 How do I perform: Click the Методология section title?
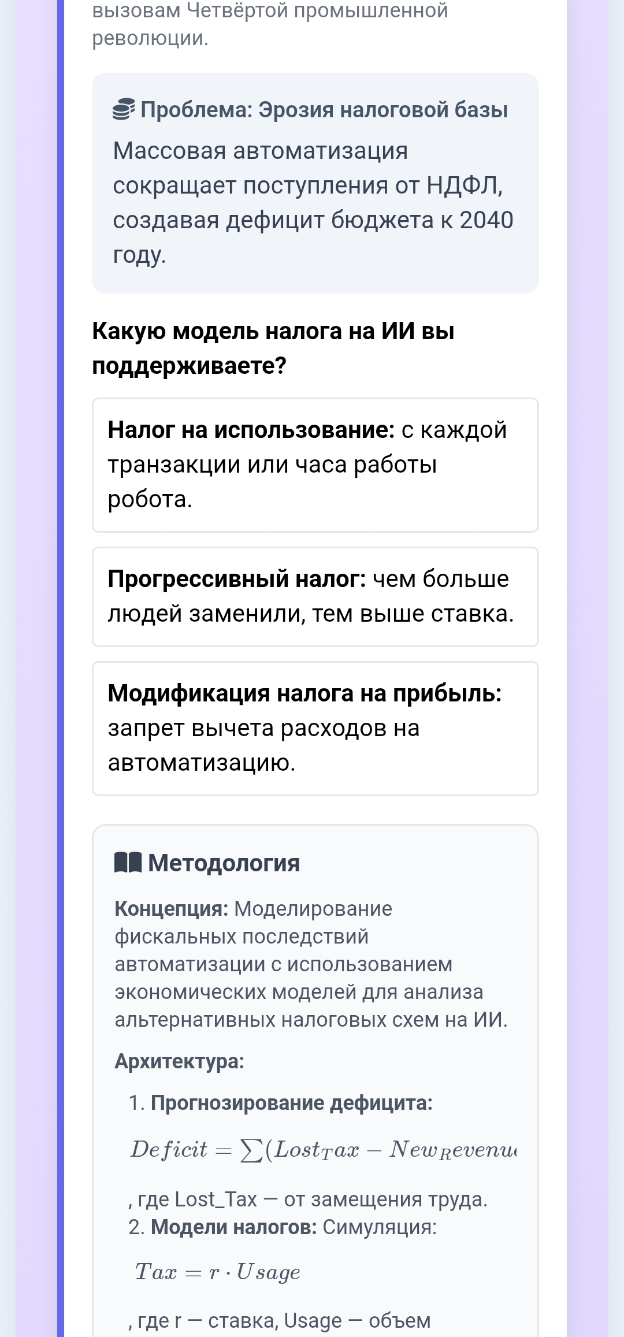(224, 863)
